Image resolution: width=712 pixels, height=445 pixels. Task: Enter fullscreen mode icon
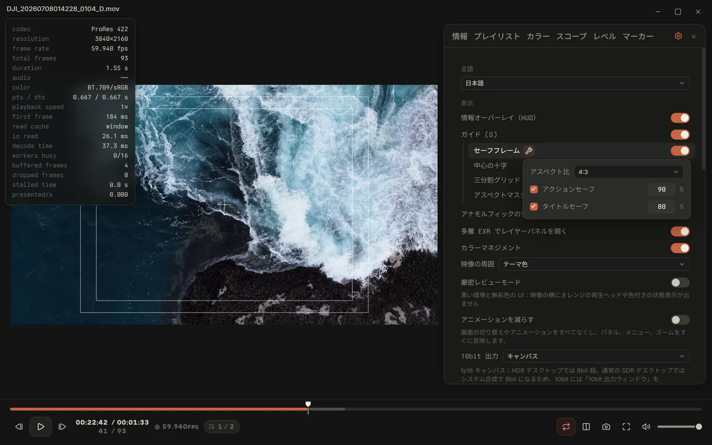626,427
